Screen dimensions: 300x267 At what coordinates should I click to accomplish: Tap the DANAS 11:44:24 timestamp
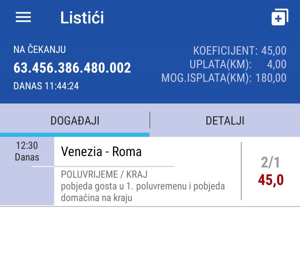point(46,86)
